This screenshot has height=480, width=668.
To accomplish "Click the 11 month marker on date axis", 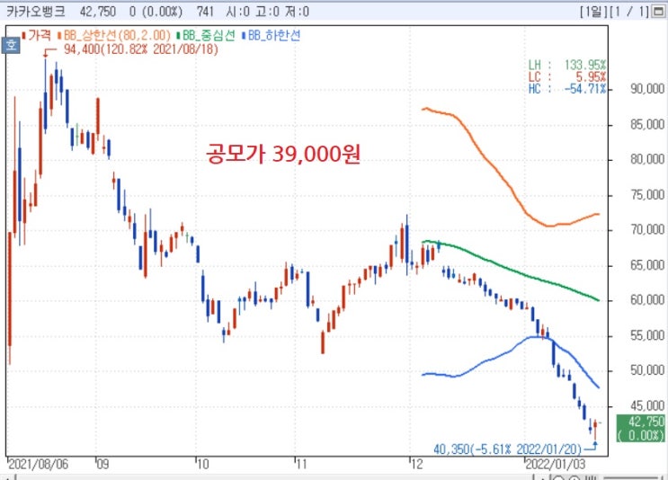I will click(x=301, y=464).
